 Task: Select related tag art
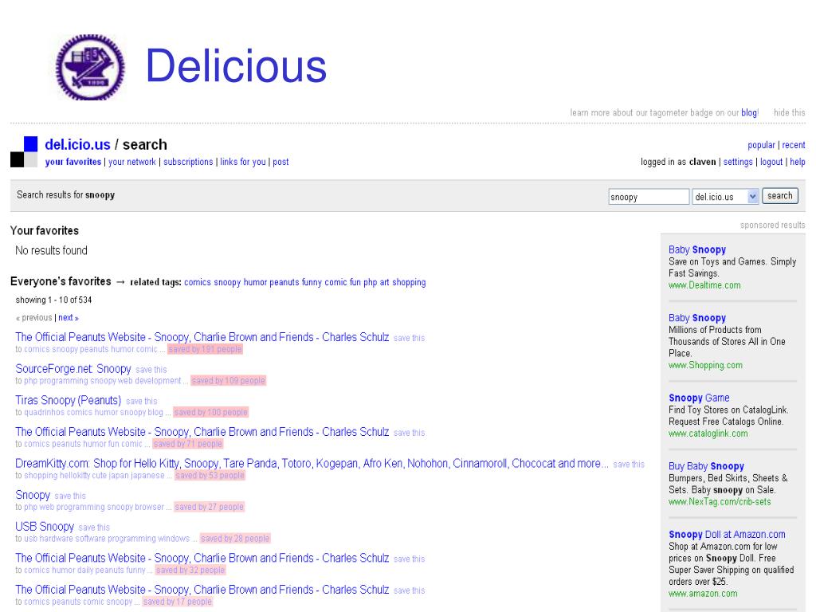point(384,282)
